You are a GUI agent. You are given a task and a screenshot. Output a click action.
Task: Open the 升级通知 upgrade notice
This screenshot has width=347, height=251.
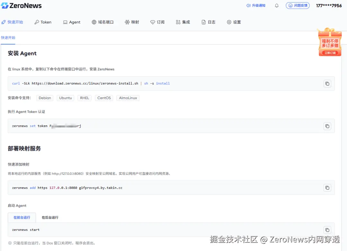click(256, 5)
